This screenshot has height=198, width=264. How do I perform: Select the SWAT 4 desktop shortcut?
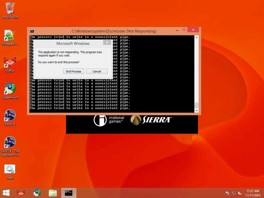[x=10, y=118]
